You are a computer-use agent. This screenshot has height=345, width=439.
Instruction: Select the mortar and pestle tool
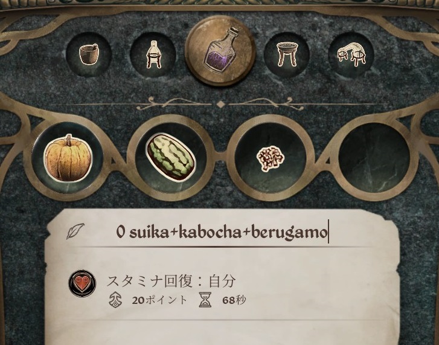tap(89, 54)
